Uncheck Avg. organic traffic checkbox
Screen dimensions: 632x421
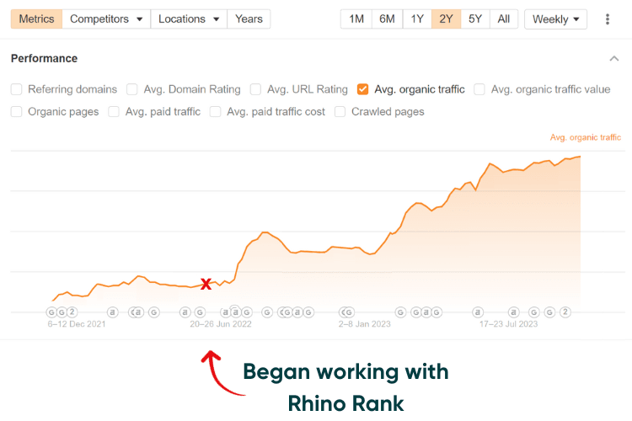point(363,89)
